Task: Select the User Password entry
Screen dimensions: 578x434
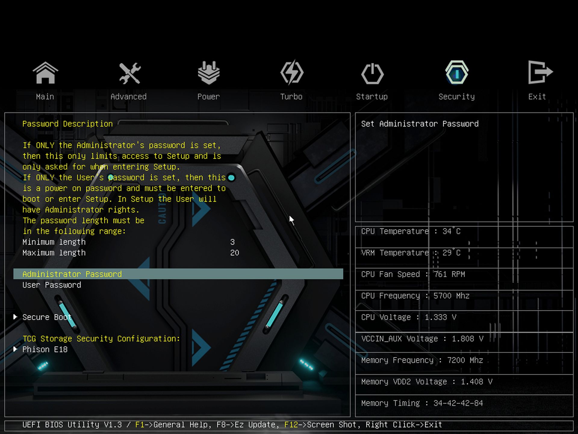Action: 52,285
